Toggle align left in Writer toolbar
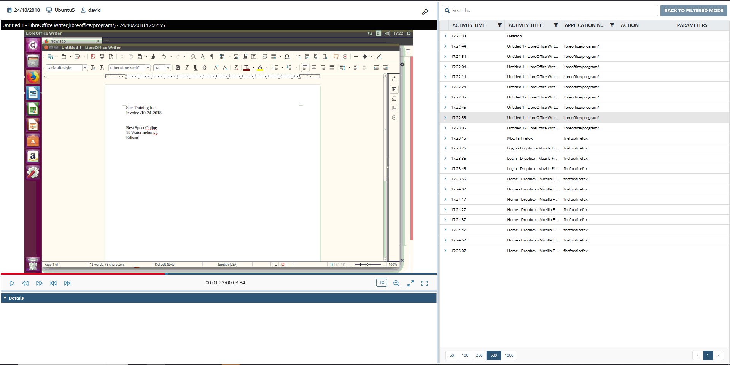Viewport: 730px width, 365px height. click(x=305, y=68)
